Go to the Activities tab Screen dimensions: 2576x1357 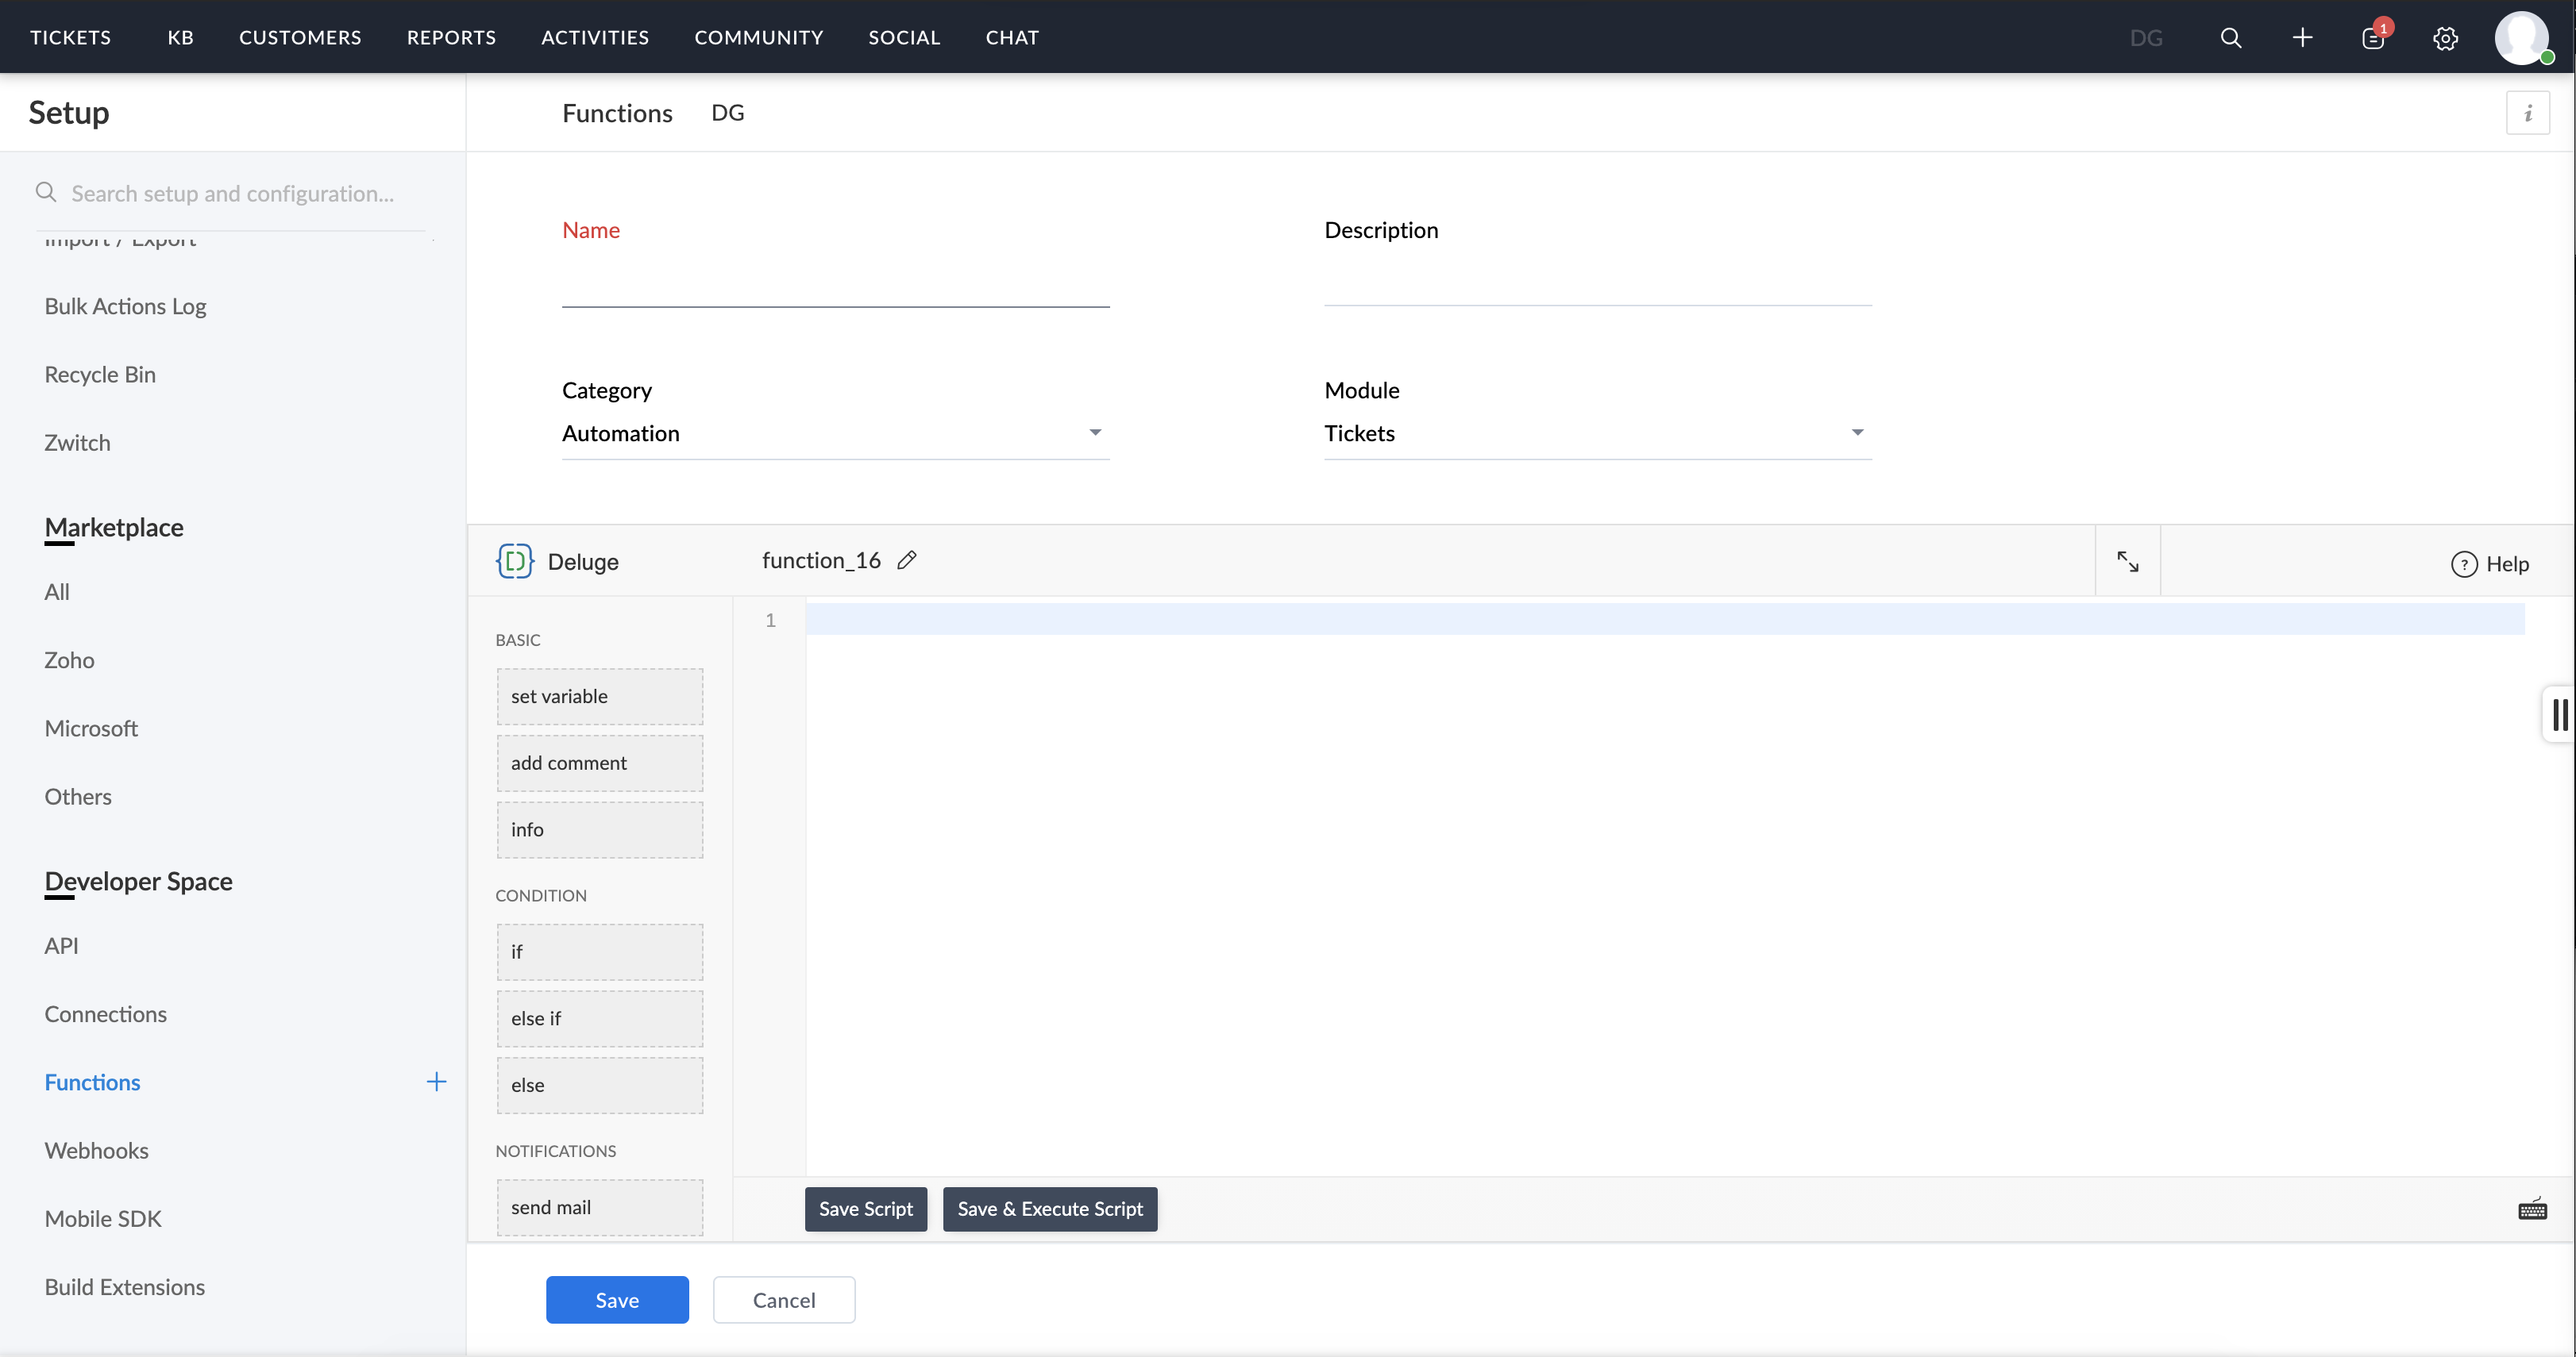click(x=595, y=37)
